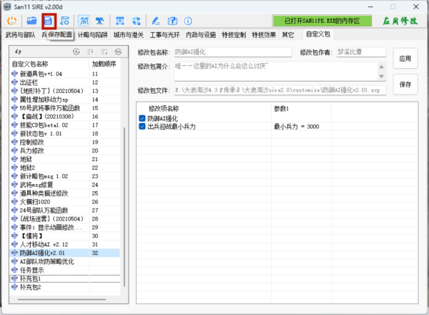Click the 修改包文件 path field
This screenshot has width=429, height=315.
280,90
